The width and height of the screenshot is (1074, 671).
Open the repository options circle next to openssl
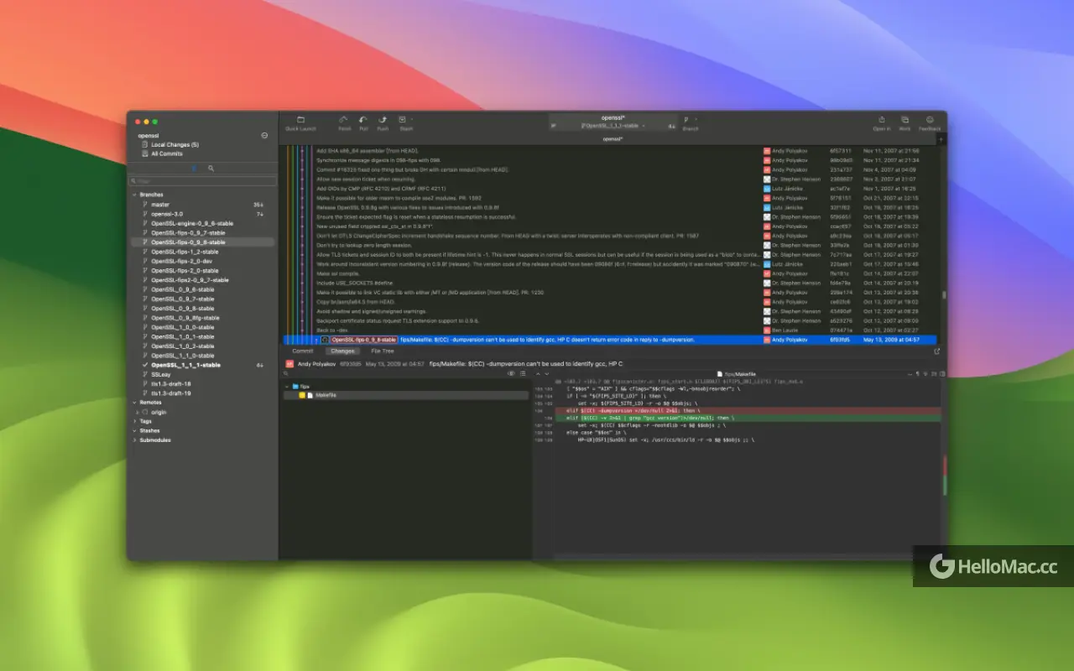click(264, 135)
